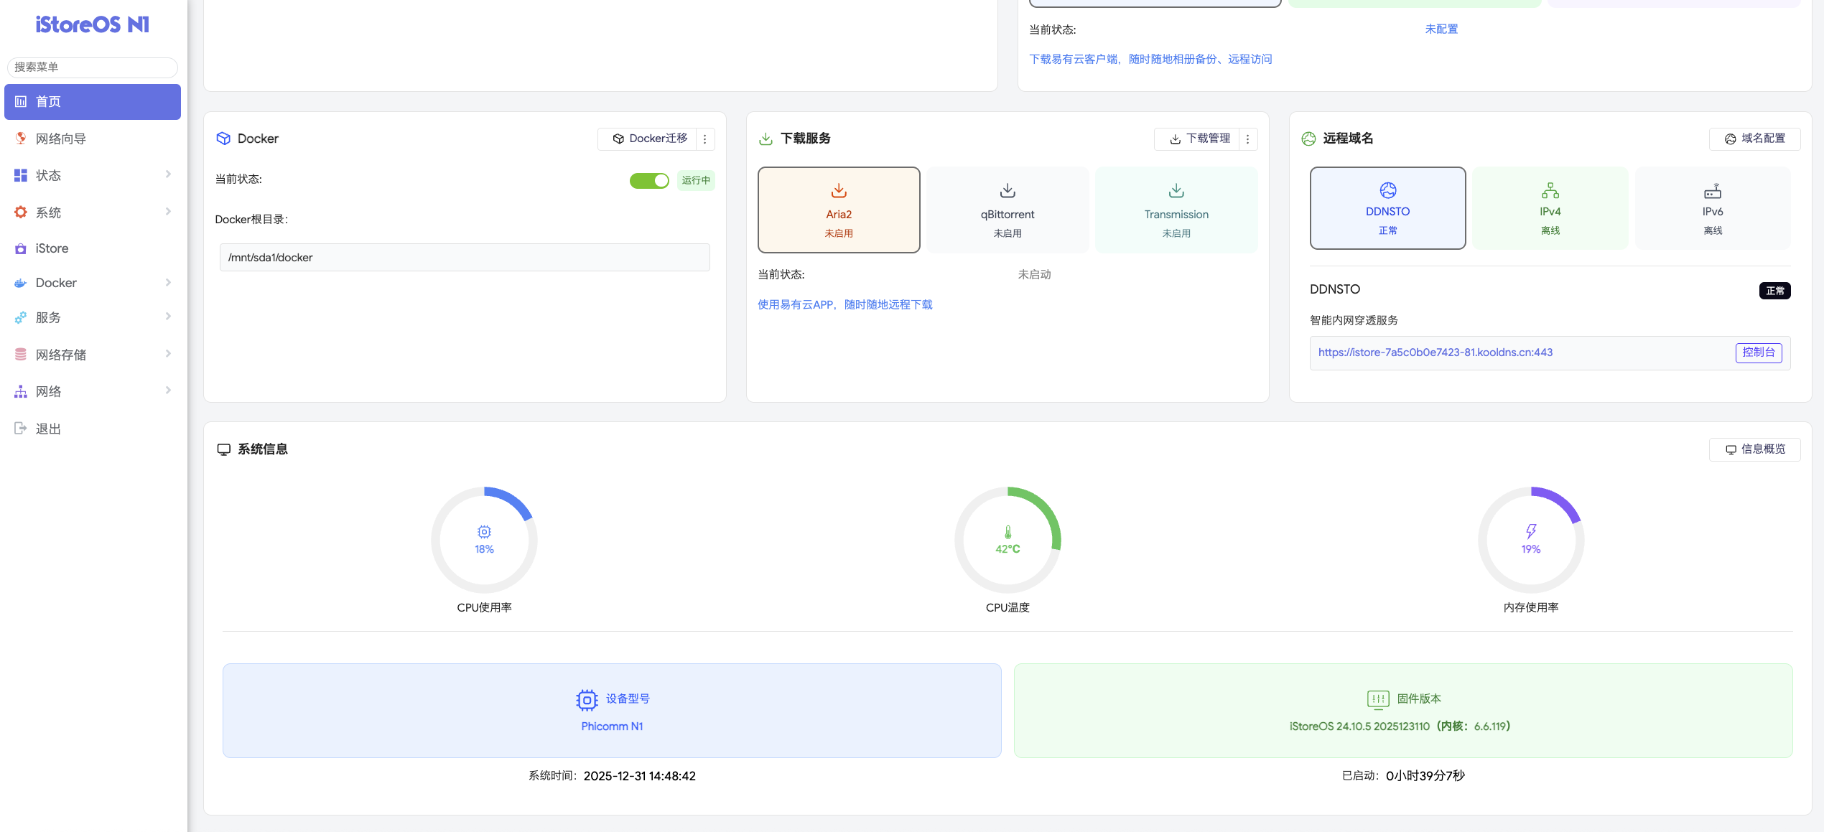Select the IPv6 remote domain tile
Screen dimensions: 1824x832
pos(1712,208)
